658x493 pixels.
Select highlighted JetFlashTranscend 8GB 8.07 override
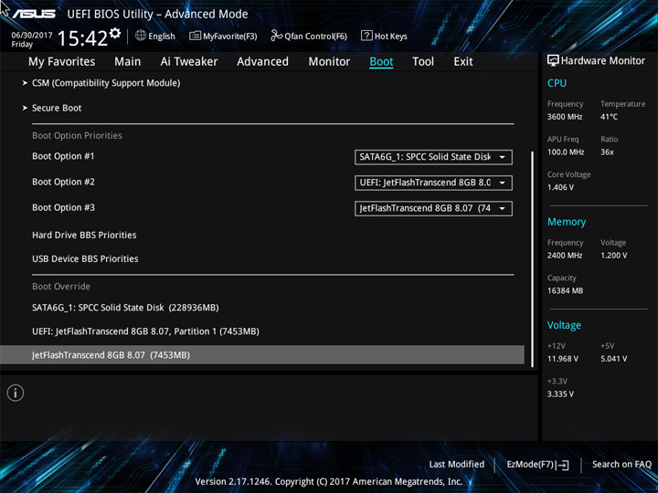(262, 354)
